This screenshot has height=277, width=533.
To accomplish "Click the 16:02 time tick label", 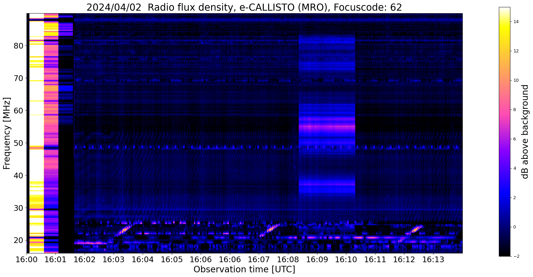I will (85, 259).
